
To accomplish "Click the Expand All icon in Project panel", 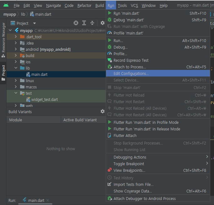I will (x=84, y=23).
